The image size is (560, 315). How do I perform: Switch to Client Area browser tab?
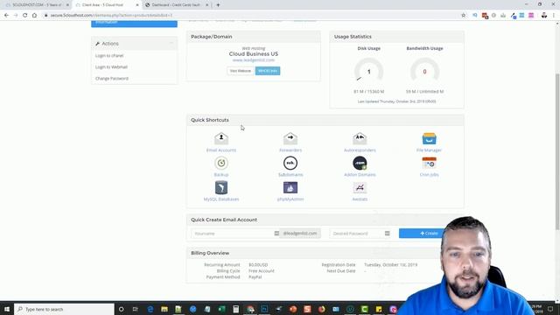click(x=107, y=5)
